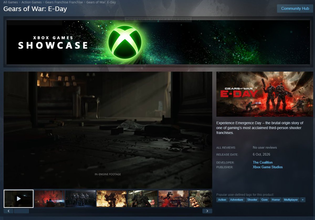Select the red sky combat thumbnail
Viewport: 315px width, 220px height.
pyautogui.click(x=174, y=199)
